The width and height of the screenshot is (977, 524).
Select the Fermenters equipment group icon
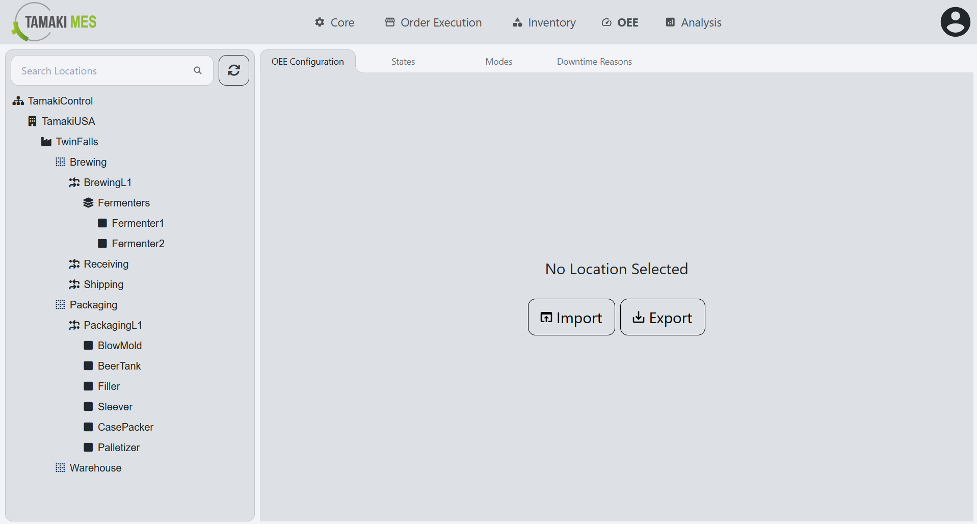pyautogui.click(x=88, y=202)
